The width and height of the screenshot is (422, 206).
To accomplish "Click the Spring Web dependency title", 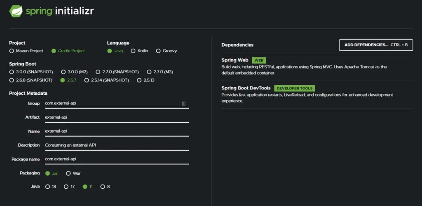I will (x=234, y=60).
